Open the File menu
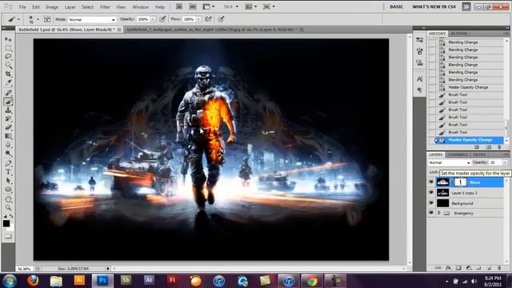 pos(22,7)
